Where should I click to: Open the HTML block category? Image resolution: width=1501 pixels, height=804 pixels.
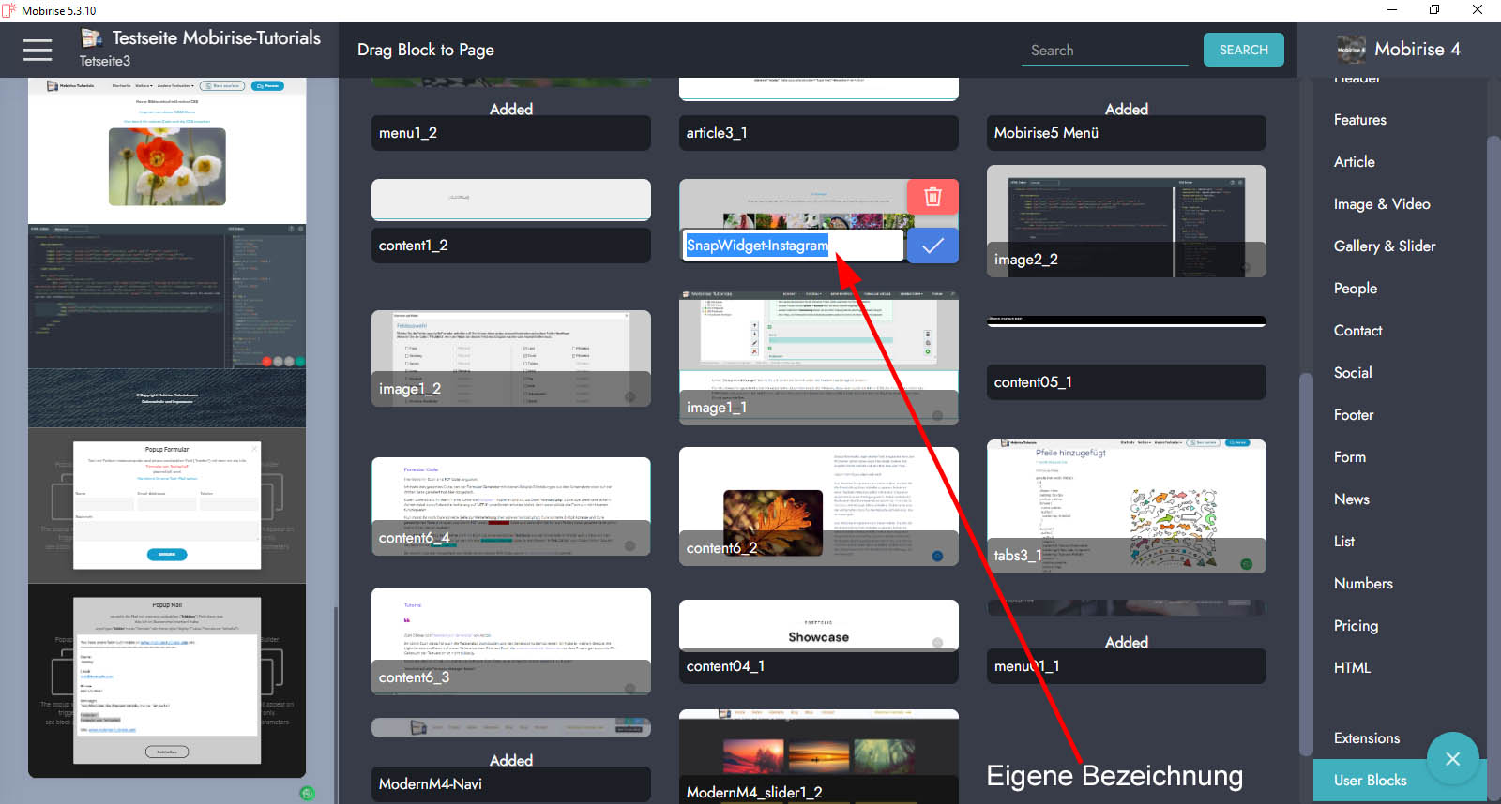coord(1352,668)
